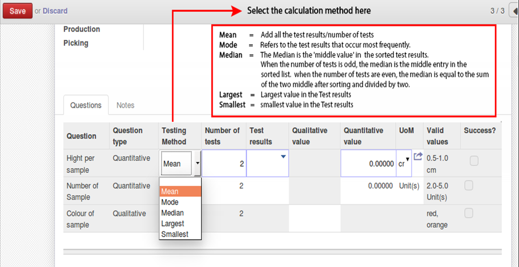Open the Testing Method dropdown arrow
The height and width of the screenshot is (267, 519).
pyautogui.click(x=197, y=163)
